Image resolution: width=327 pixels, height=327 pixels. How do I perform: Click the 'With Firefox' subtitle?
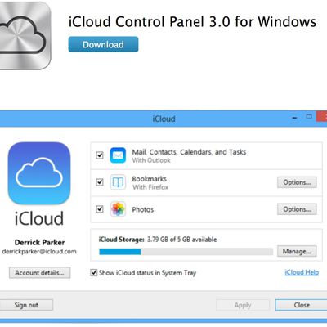click(x=150, y=187)
